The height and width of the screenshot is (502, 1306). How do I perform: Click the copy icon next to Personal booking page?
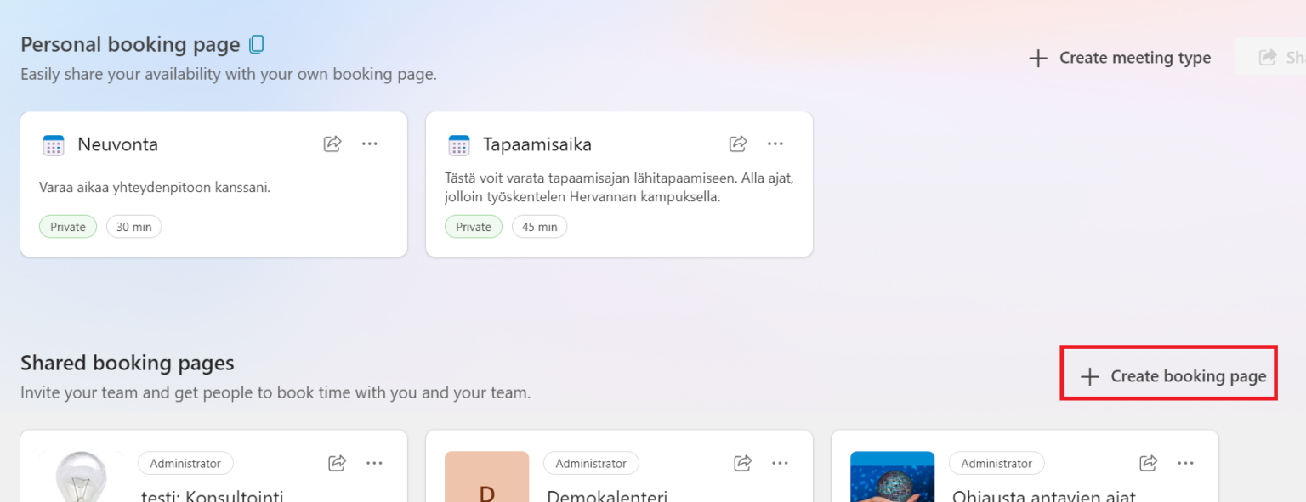click(x=256, y=43)
